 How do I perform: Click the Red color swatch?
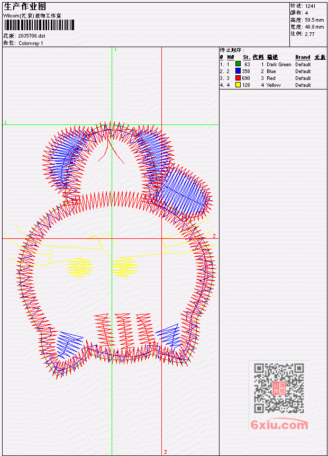[x=238, y=78]
